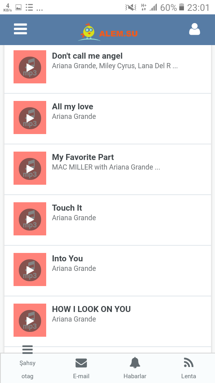Tap the battery status indicator
Viewport: 215px width, 383px height.
pyautogui.click(x=182, y=7)
